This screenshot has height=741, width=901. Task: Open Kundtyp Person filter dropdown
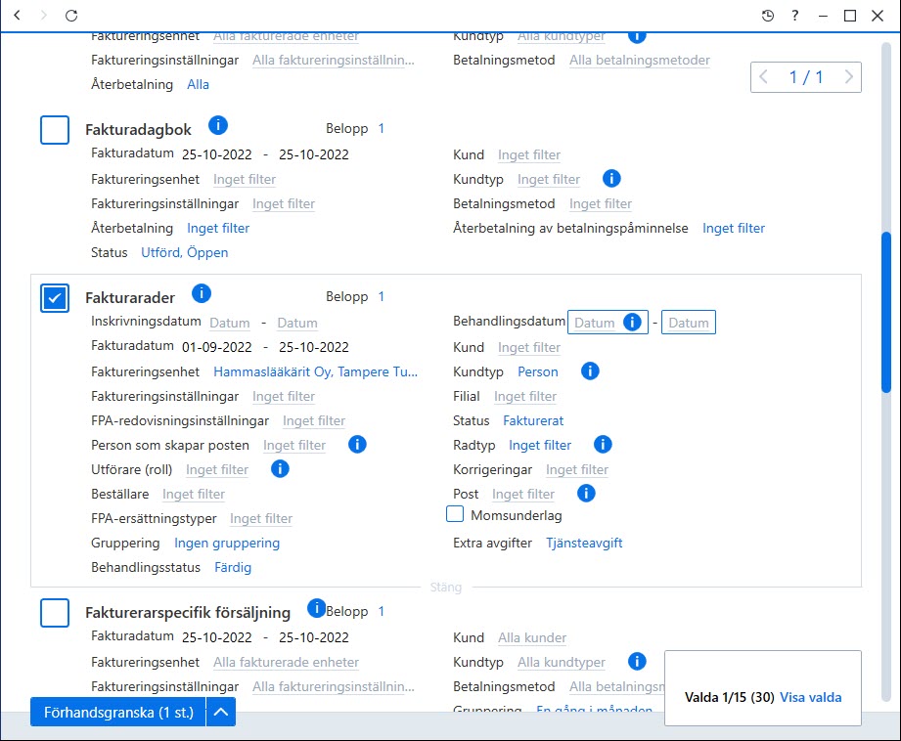tap(538, 371)
